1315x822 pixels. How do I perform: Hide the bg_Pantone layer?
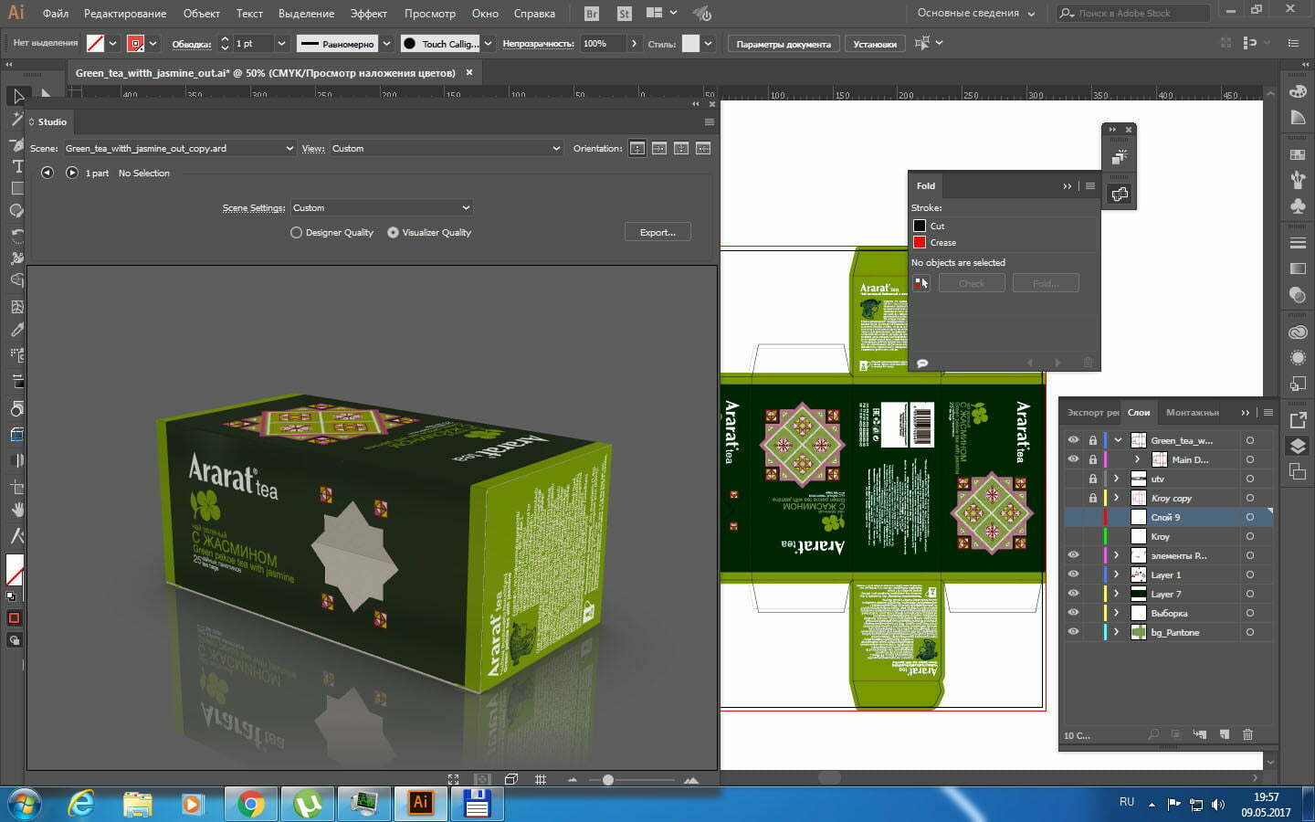point(1073,632)
